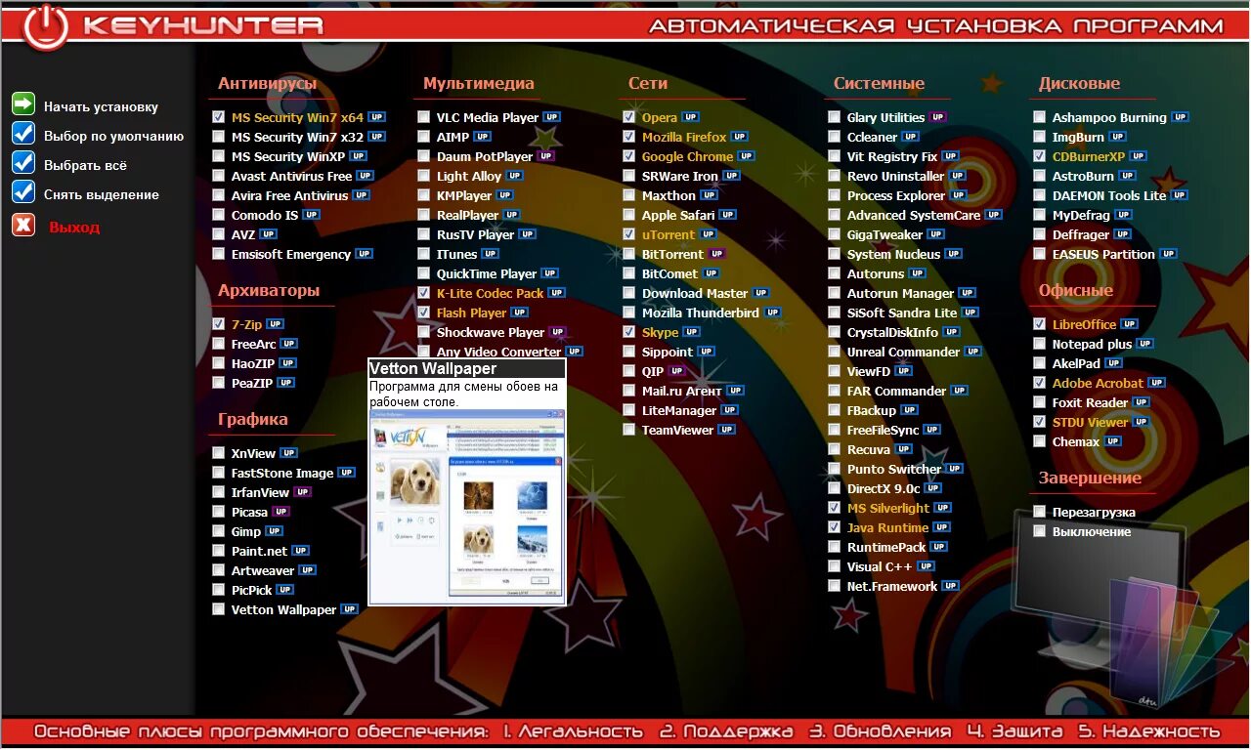Click the Графика section header
Screen dimensions: 1251x750
pyautogui.click(x=253, y=420)
